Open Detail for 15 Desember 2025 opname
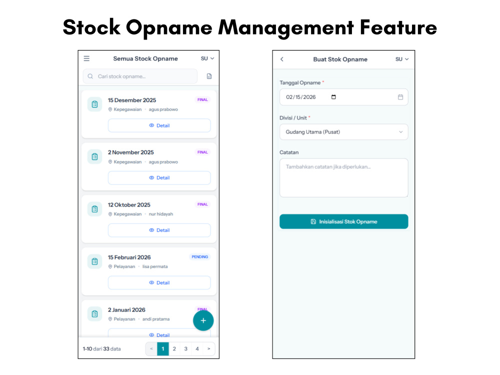 pos(159,125)
